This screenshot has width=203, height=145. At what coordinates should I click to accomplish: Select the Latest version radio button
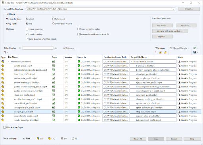pos(27,19)
